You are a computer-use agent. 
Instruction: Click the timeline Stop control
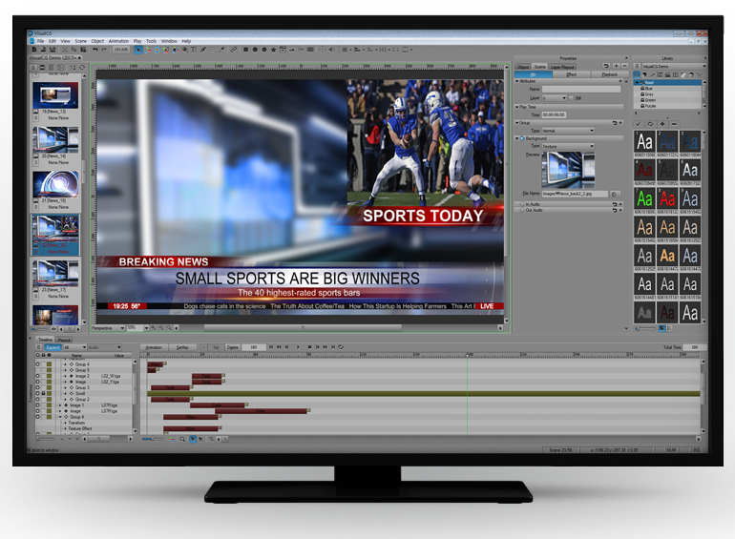[309, 347]
